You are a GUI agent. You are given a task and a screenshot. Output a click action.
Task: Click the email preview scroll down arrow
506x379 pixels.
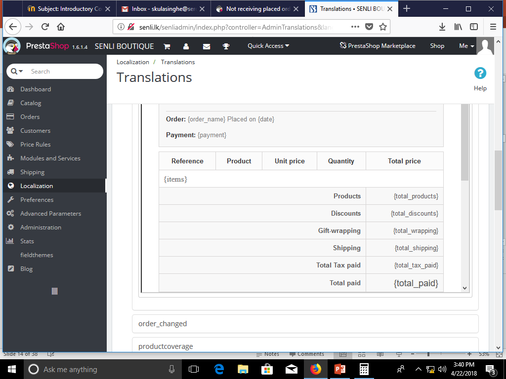[x=464, y=288]
